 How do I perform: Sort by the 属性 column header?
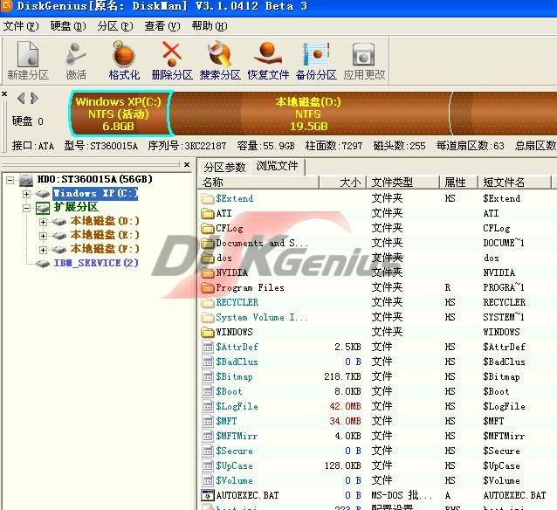click(x=459, y=183)
